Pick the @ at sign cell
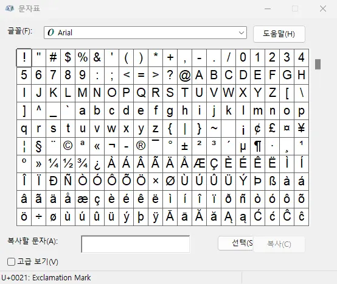 click(184, 76)
